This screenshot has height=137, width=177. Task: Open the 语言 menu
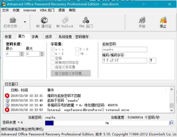62,10
